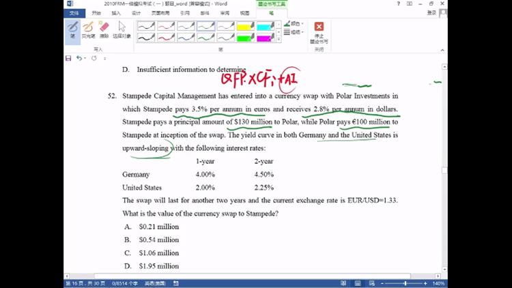The width and height of the screenshot is (512, 288).
Task: Switch to the 插入 Insert tab
Action: (x=116, y=13)
